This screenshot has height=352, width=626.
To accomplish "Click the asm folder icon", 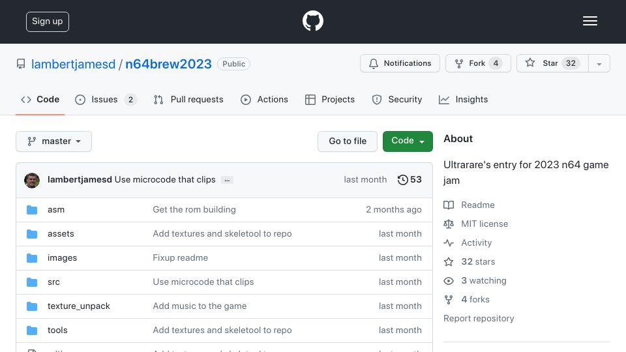I will click(x=32, y=210).
